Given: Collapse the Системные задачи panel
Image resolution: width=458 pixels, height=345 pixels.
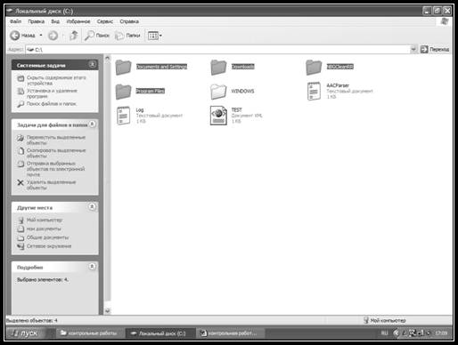Looking at the screenshot, I should pyautogui.click(x=92, y=64).
